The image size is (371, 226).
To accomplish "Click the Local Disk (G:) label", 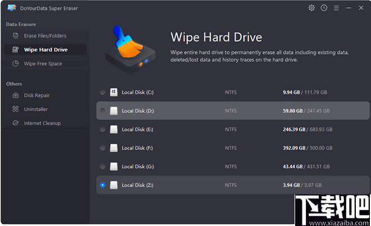I will (138, 166).
